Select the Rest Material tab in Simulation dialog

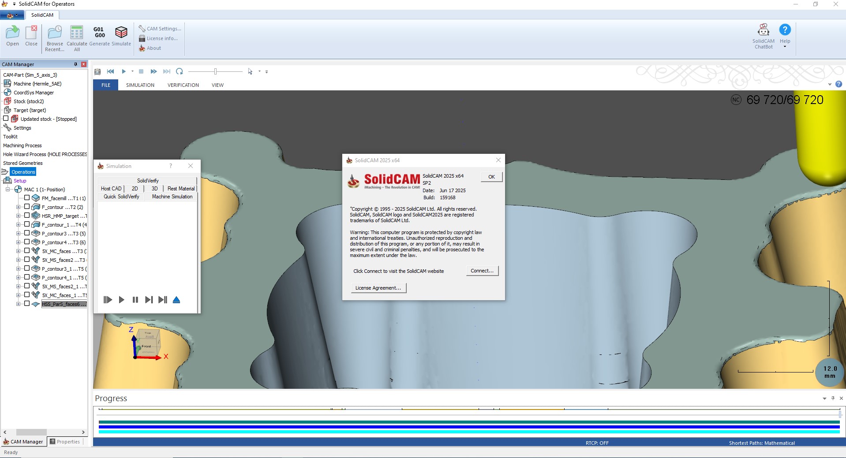pyautogui.click(x=181, y=189)
